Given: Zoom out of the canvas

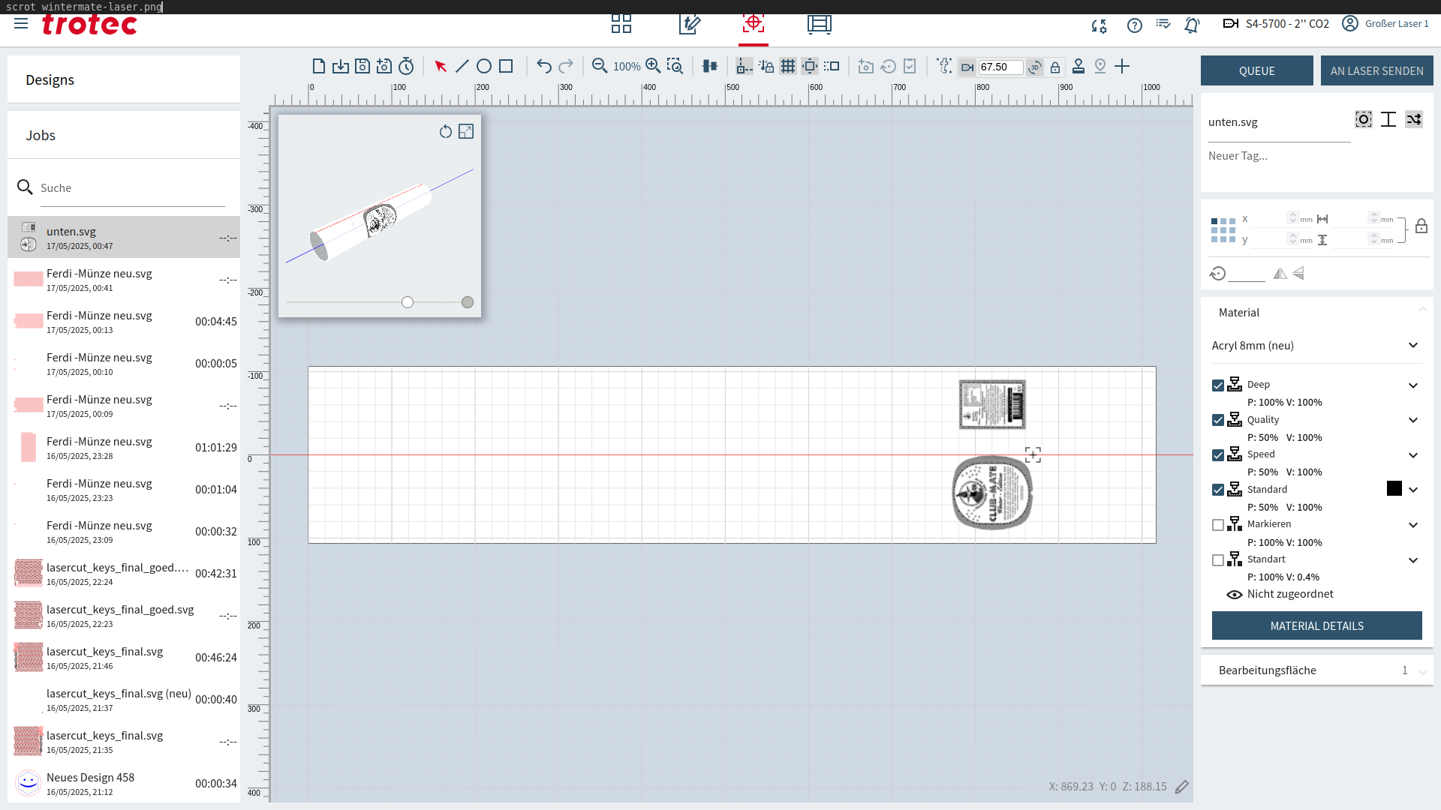Looking at the screenshot, I should point(600,67).
